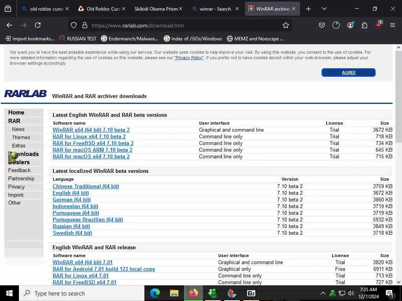Screen dimensions: 402x301
Task: Click the scrollbar down arrow
Action: pyautogui.click(x=399, y=282)
